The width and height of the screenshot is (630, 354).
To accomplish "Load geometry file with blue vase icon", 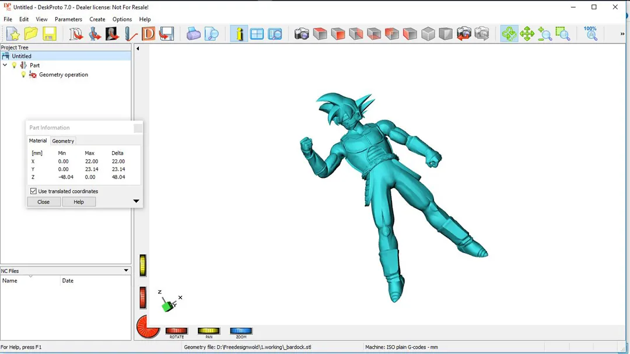I will click(94, 34).
